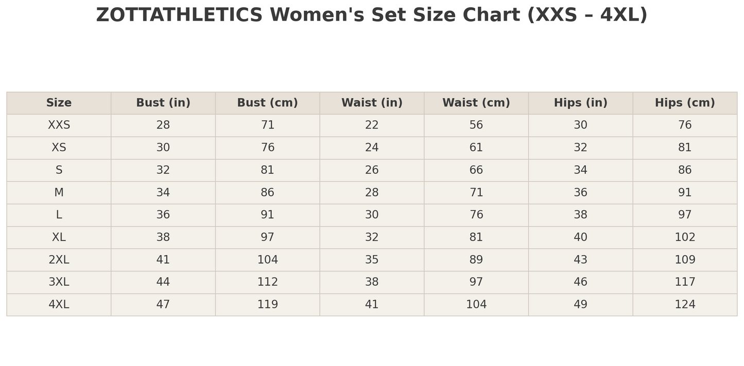The height and width of the screenshot is (366, 744).
Task: Select bust cm value 119
Action: 267,305
